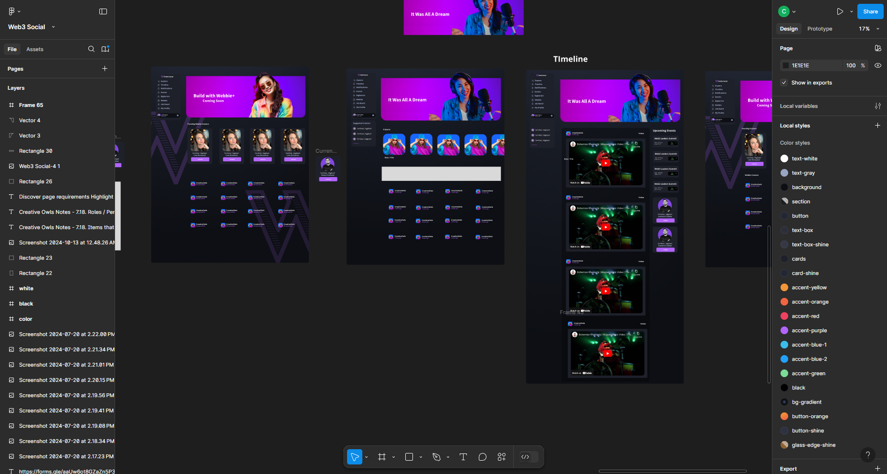This screenshot has width=887, height=474.
Task: Open the Figma main menu logo
Action: tap(11, 11)
